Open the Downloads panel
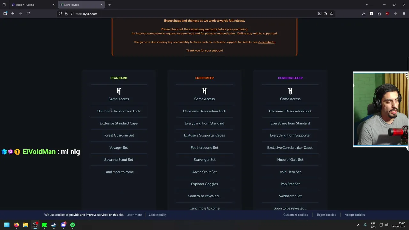409x230 pixels. [x=364, y=14]
